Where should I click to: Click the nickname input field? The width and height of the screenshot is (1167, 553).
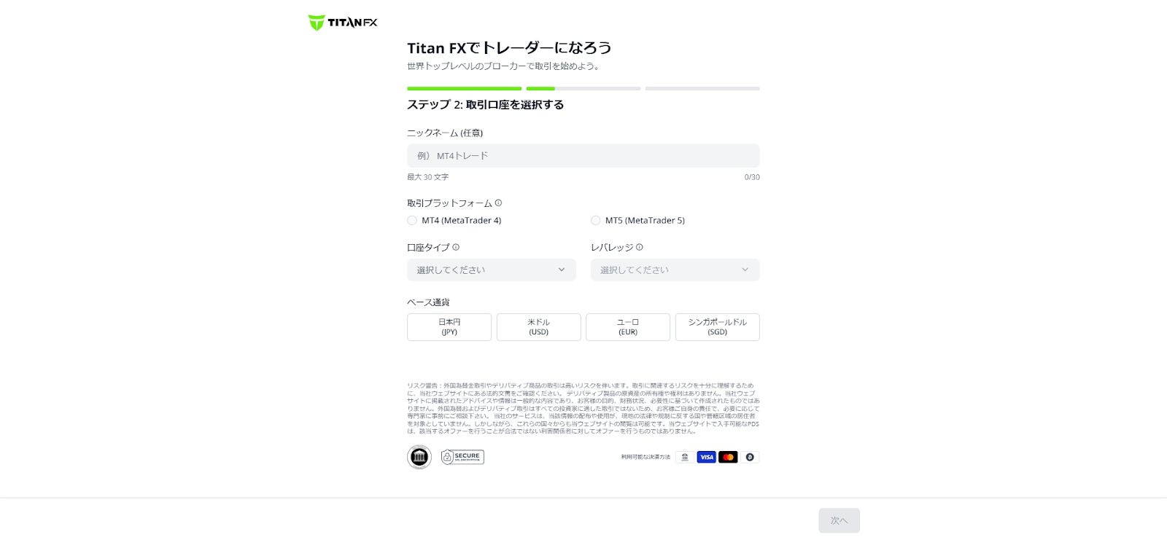[x=583, y=156]
